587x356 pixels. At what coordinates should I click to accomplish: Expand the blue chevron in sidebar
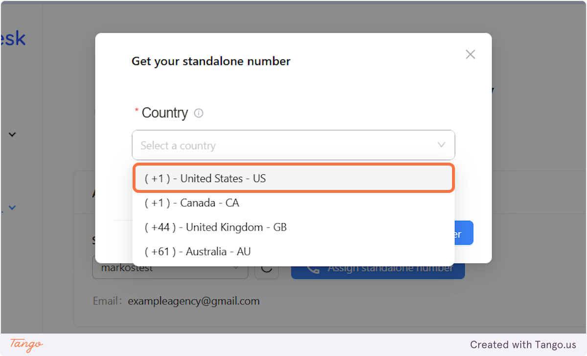coord(13,208)
